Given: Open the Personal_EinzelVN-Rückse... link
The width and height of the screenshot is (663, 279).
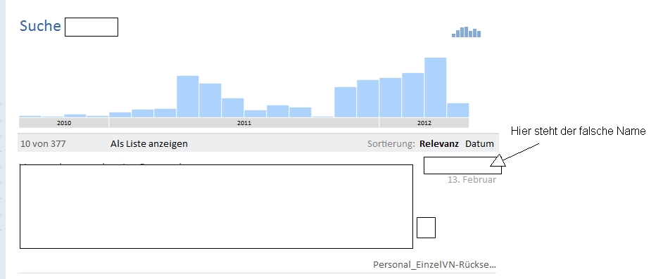Looking at the screenshot, I should [x=434, y=265].
